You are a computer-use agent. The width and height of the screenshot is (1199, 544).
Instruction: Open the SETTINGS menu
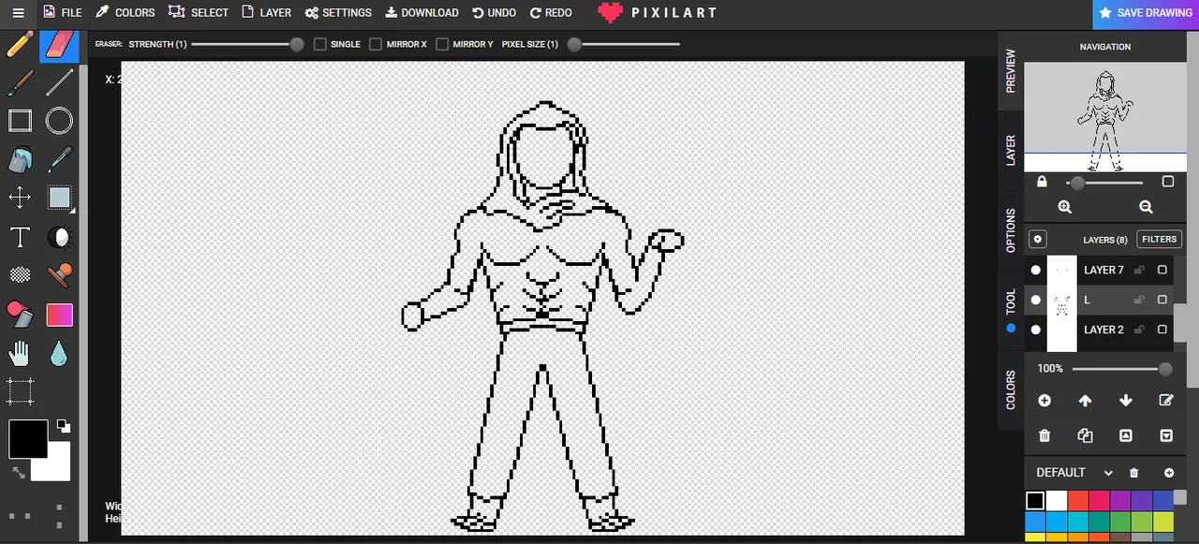338,12
